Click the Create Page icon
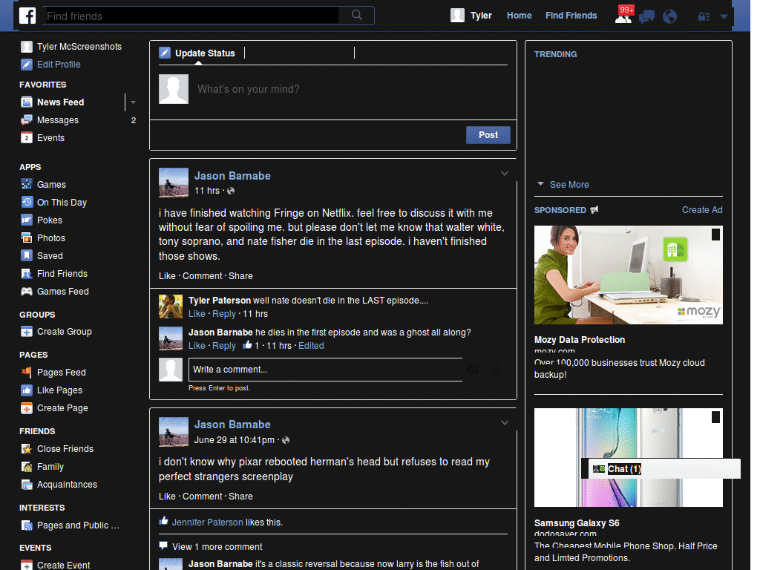 [27, 408]
